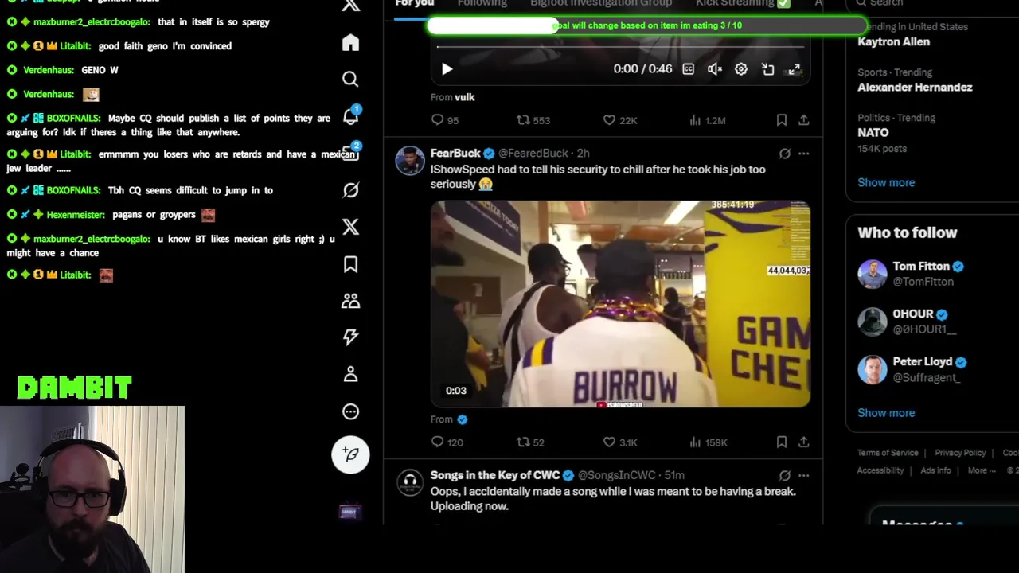
Task: Play the vulk video
Action: (447, 69)
